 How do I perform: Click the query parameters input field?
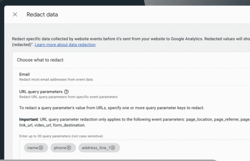[158, 148]
